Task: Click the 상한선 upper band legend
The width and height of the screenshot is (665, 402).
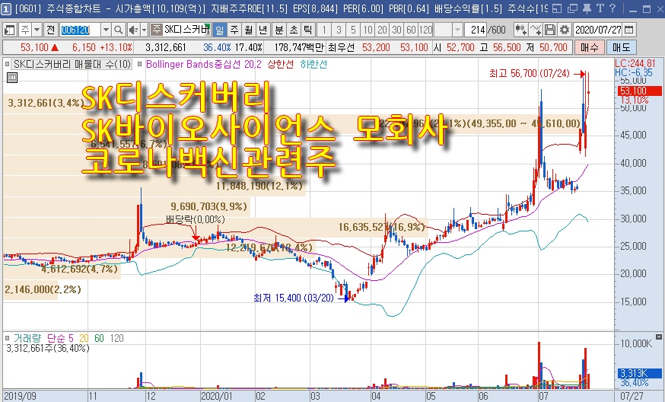Action: coord(280,64)
